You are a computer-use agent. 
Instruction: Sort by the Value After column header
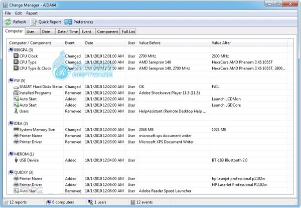(249, 43)
